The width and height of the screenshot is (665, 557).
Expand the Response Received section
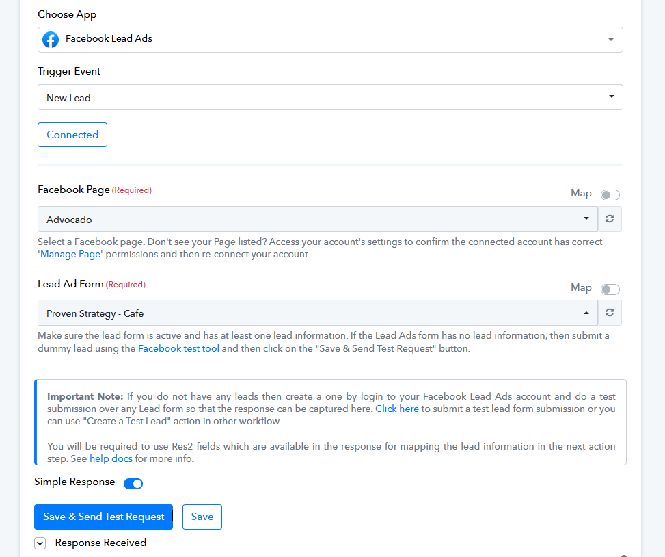[x=40, y=543]
